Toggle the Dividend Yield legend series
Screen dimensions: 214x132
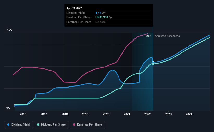tap(19, 125)
